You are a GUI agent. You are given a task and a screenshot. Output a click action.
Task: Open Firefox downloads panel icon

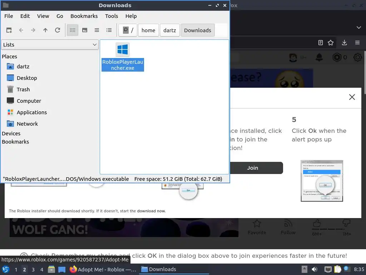(344, 43)
